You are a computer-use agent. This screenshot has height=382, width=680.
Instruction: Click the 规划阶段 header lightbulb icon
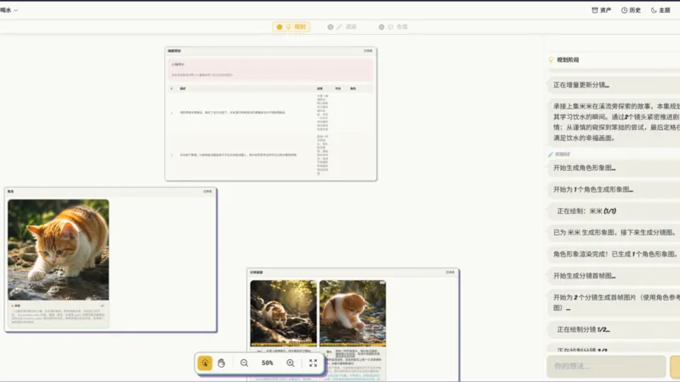pos(551,59)
